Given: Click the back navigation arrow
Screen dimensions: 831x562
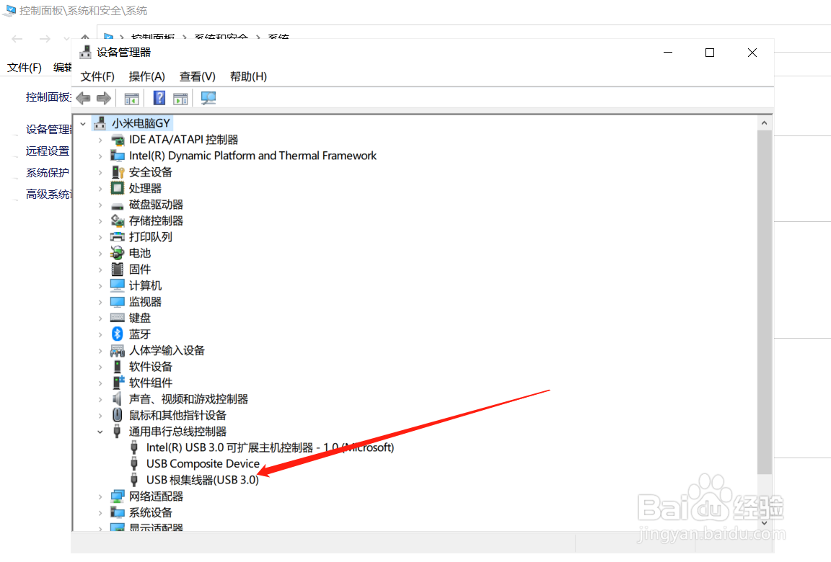Looking at the screenshot, I should click(83, 97).
